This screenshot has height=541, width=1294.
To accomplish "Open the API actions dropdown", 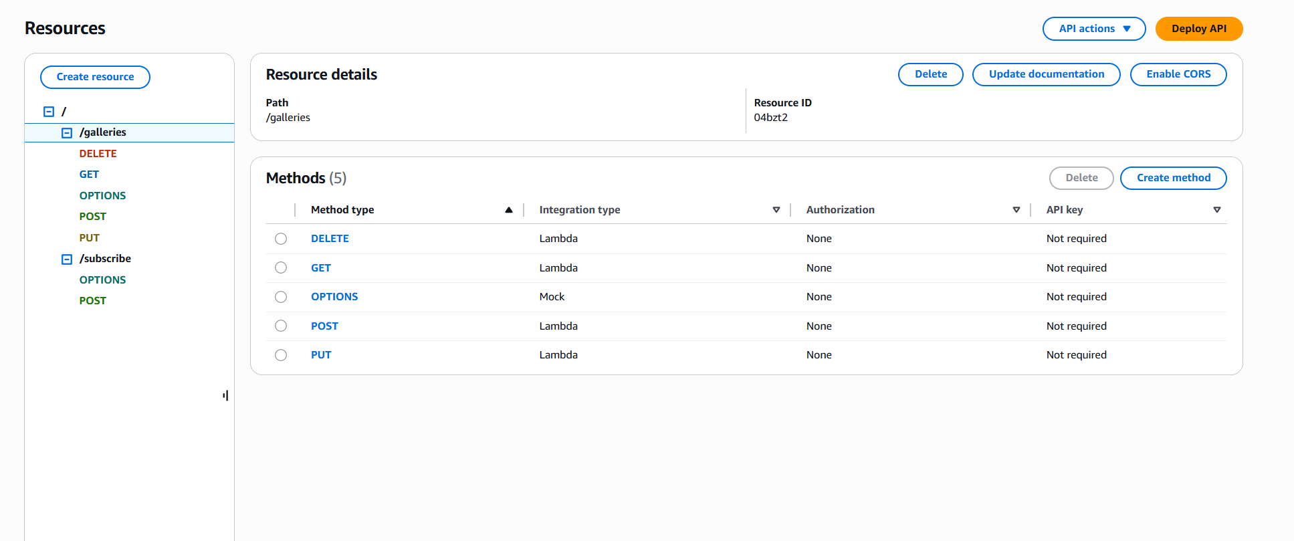I will click(1093, 29).
